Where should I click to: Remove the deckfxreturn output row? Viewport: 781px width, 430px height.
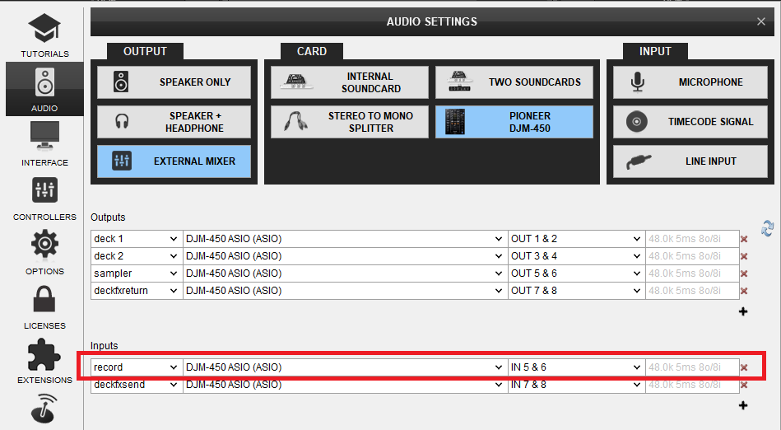(x=744, y=291)
